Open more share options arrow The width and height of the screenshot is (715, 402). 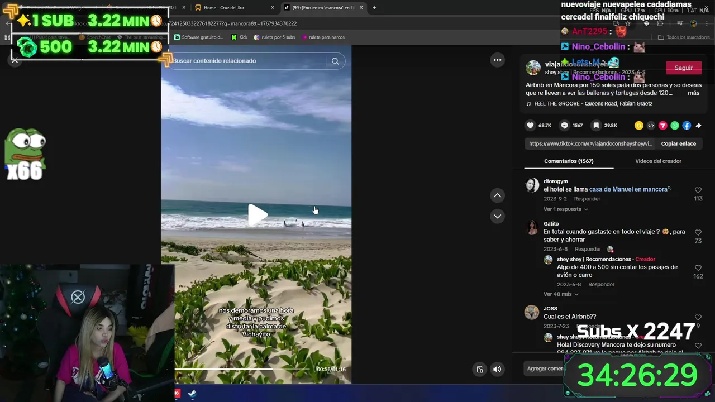pos(698,126)
